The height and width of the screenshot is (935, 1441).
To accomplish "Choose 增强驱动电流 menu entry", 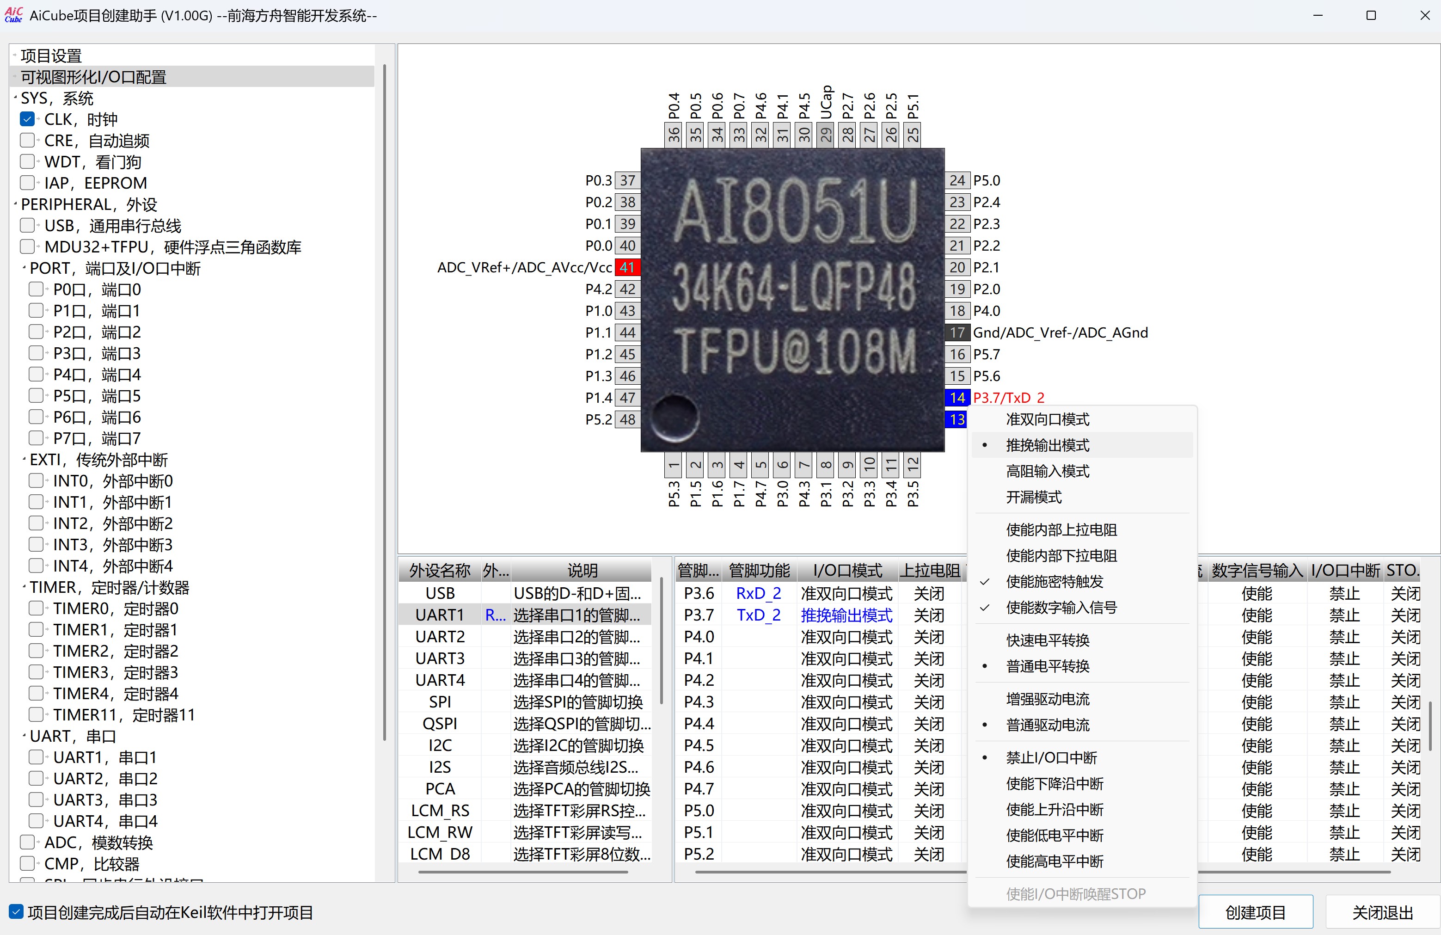I will point(1082,699).
